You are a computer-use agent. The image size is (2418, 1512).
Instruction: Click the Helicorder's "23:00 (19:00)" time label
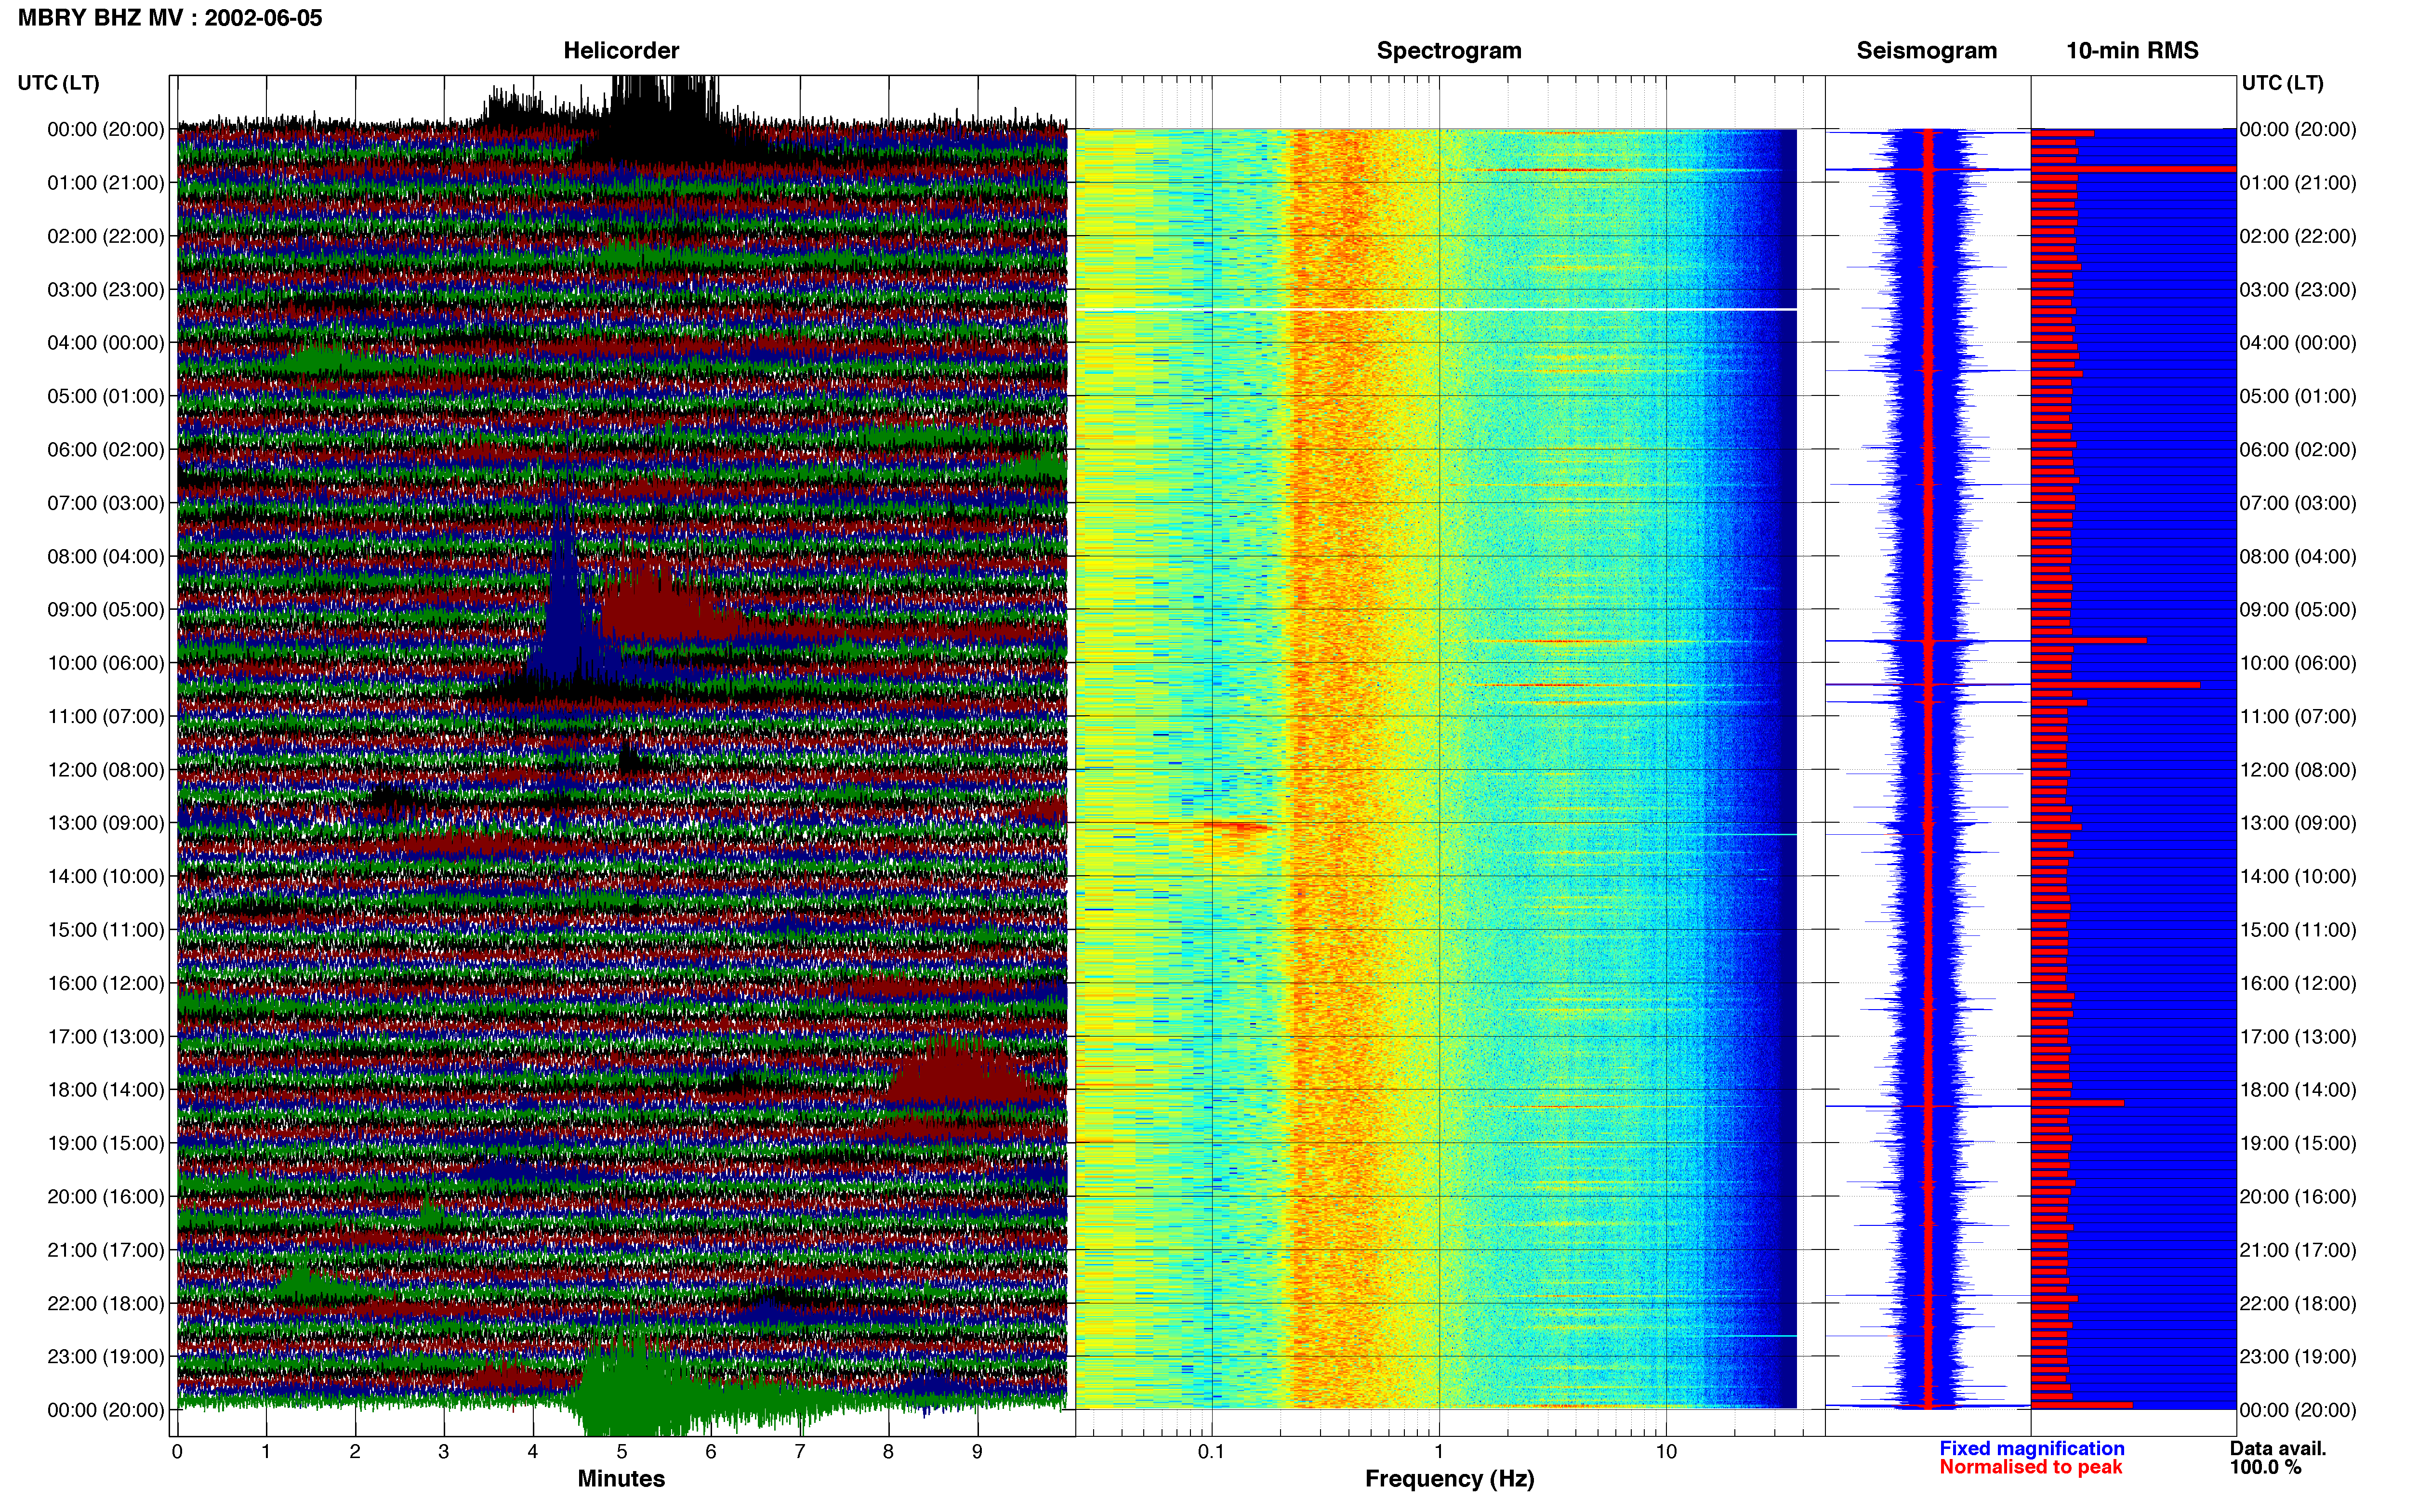[106, 1357]
